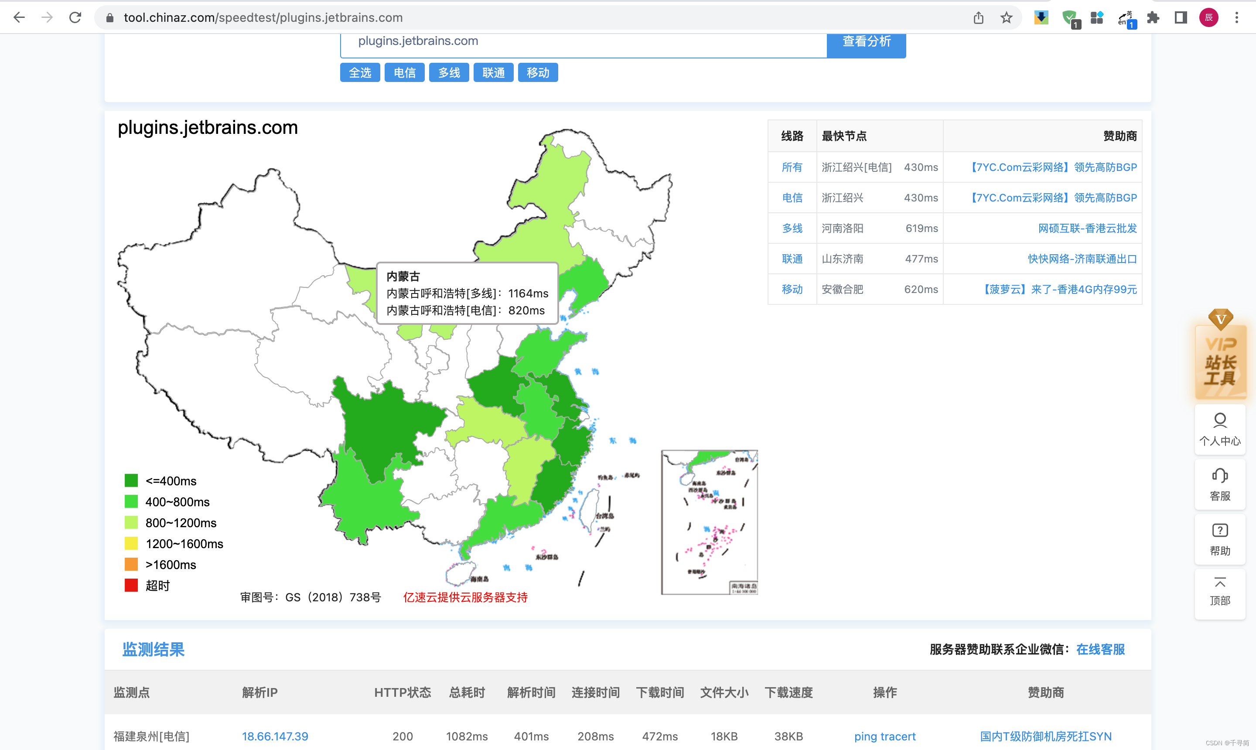The image size is (1256, 750).
Task: Open the grid squares extension icon
Action: (x=1097, y=18)
